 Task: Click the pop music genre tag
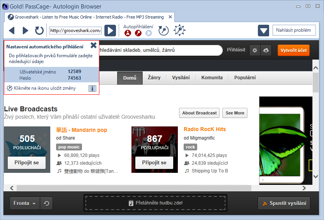pos(69,147)
